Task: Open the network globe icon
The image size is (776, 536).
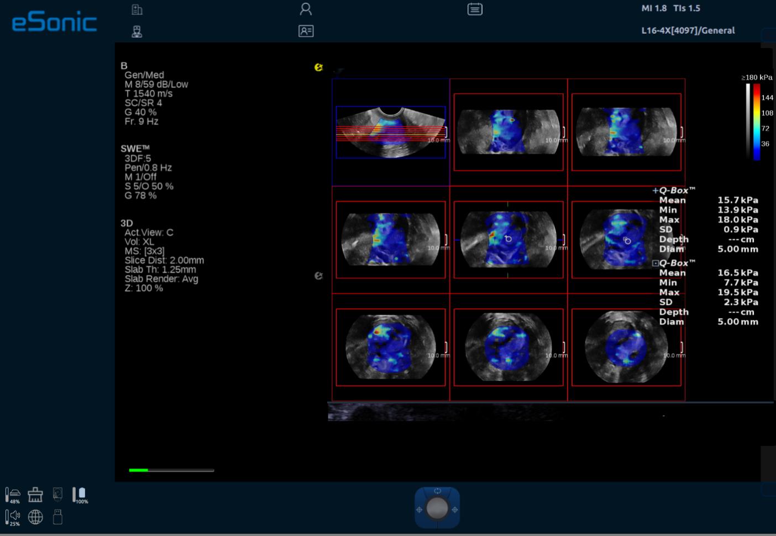Action: (x=35, y=517)
